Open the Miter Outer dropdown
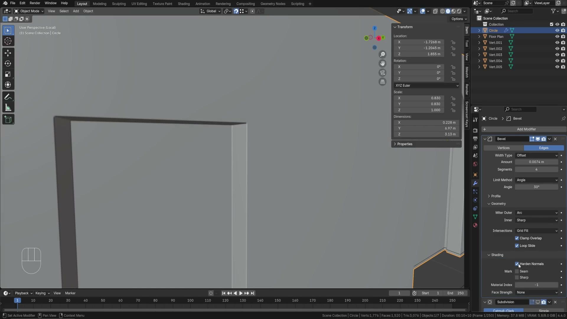 [537, 213]
